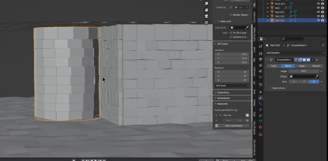Set deform Axis to Y

(x=304, y=82)
